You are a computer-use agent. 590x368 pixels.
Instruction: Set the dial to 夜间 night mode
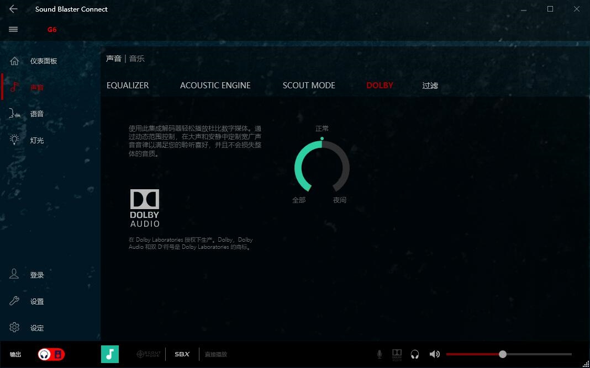tap(339, 200)
